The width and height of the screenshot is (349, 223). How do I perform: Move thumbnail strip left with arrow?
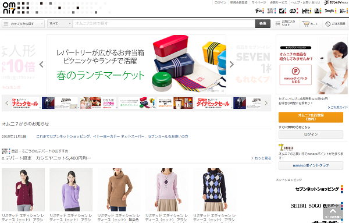pyautogui.click(x=6, y=103)
